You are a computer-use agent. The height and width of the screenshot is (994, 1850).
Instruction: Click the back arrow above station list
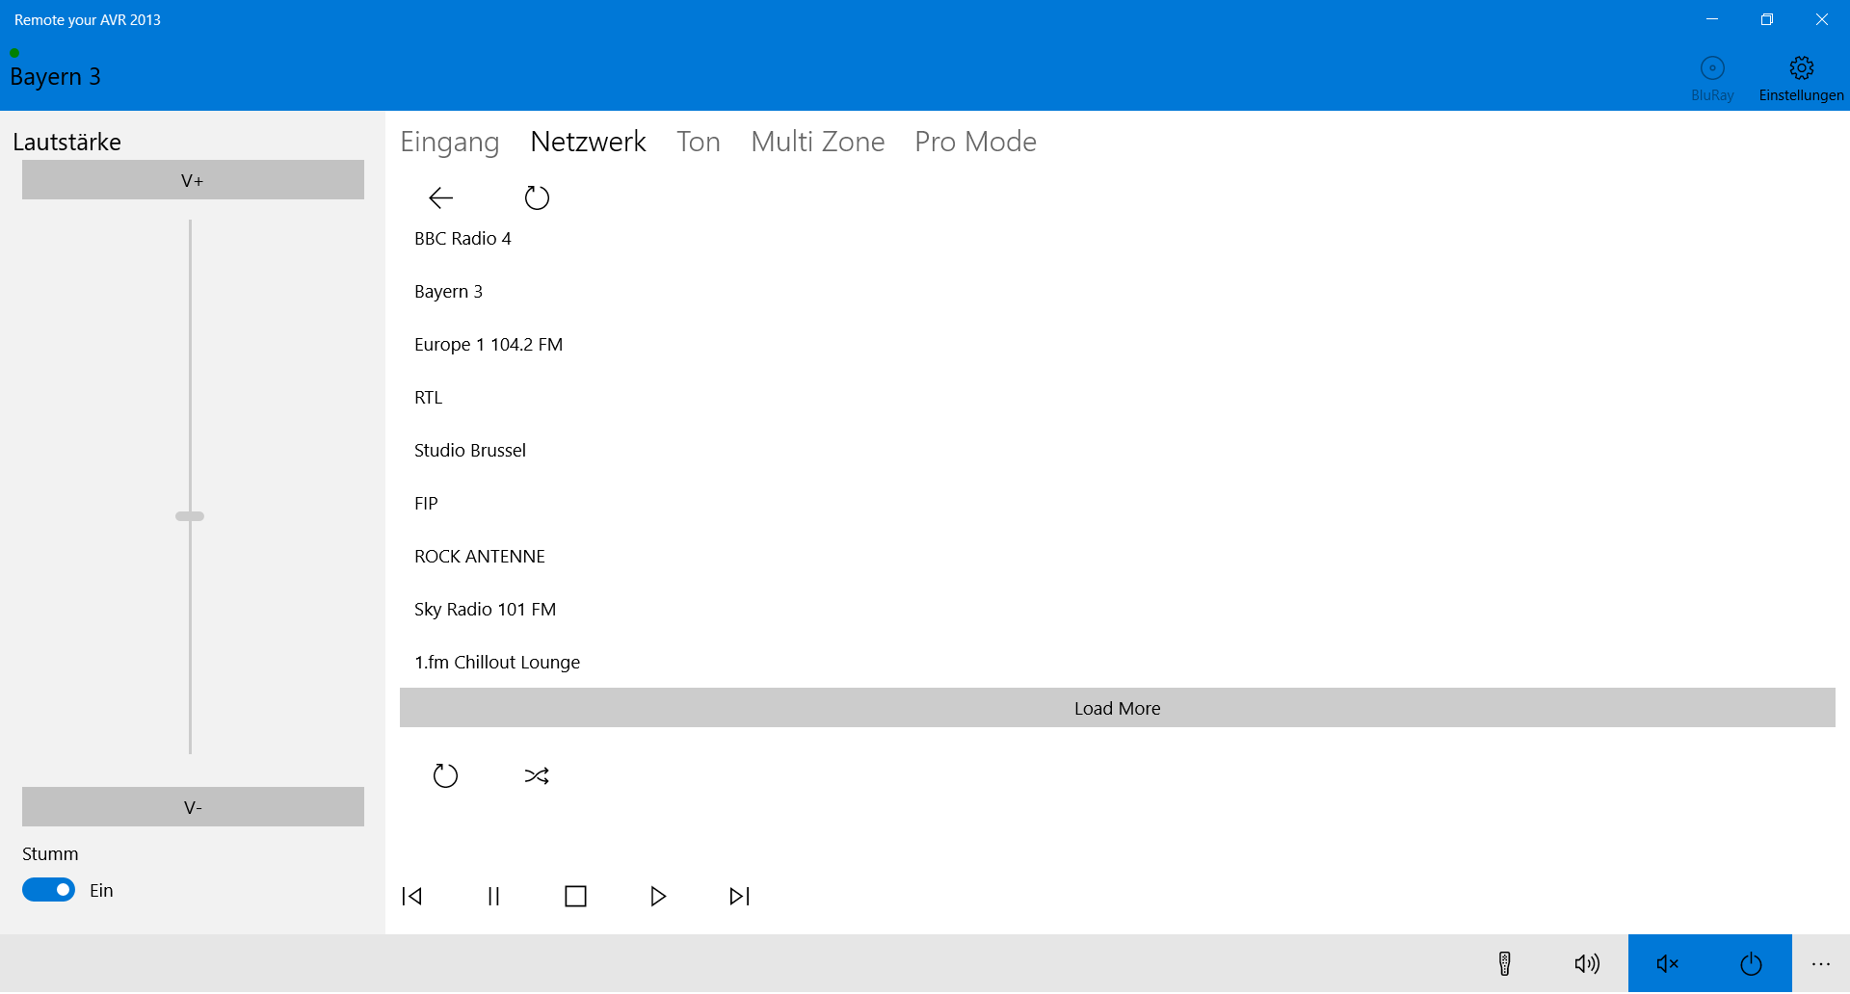[x=440, y=198]
